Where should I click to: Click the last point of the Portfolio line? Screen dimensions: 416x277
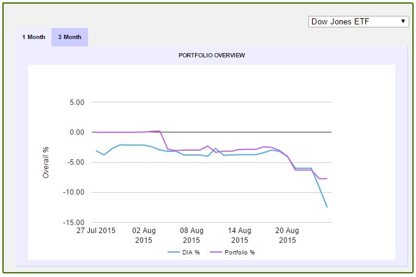point(327,178)
